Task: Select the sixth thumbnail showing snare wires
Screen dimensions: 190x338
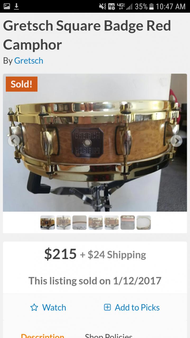Action: coord(128,222)
